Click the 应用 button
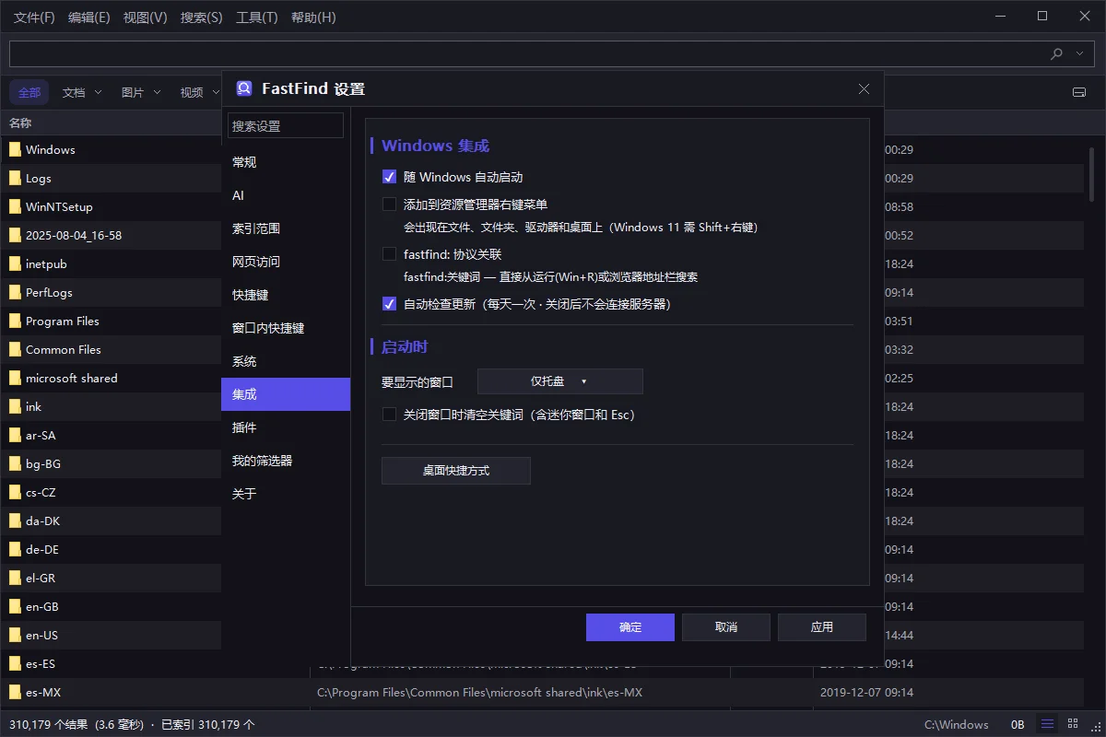 pyautogui.click(x=822, y=627)
